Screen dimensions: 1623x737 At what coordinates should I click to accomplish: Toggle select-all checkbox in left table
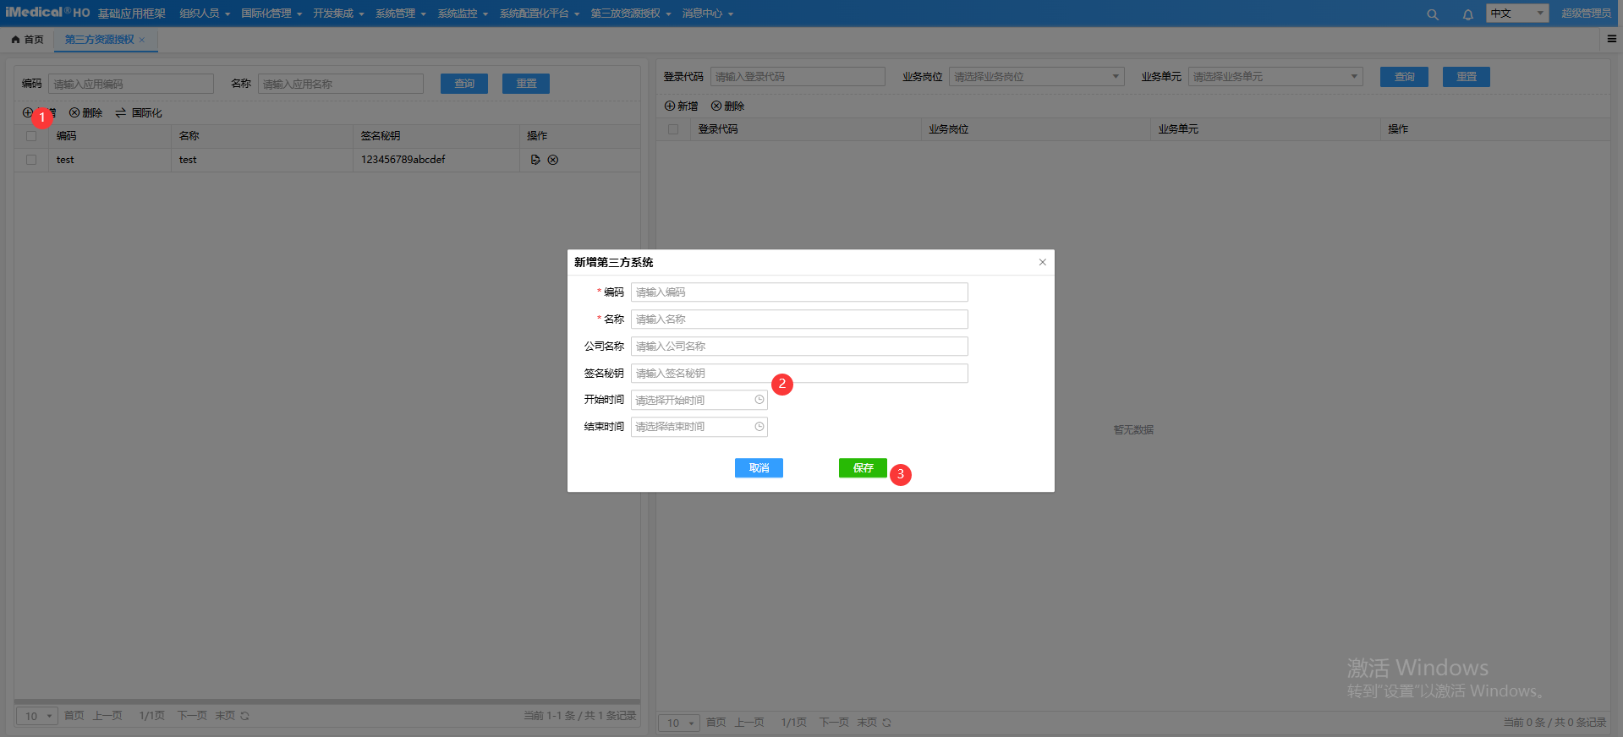click(x=31, y=136)
